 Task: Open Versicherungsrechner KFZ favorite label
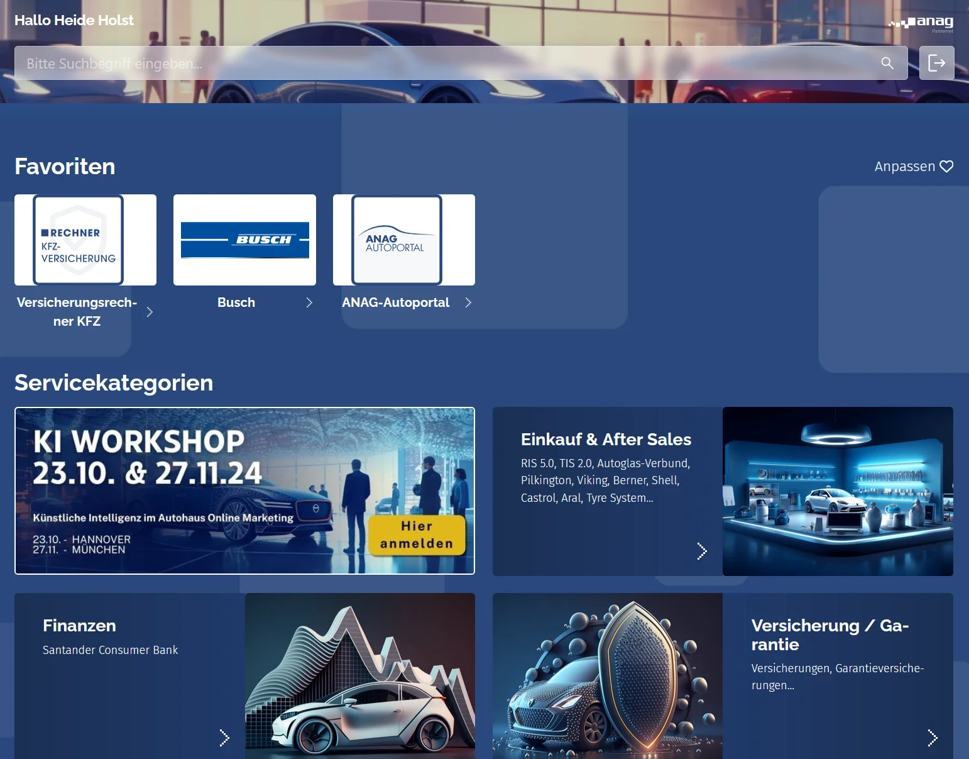click(77, 312)
